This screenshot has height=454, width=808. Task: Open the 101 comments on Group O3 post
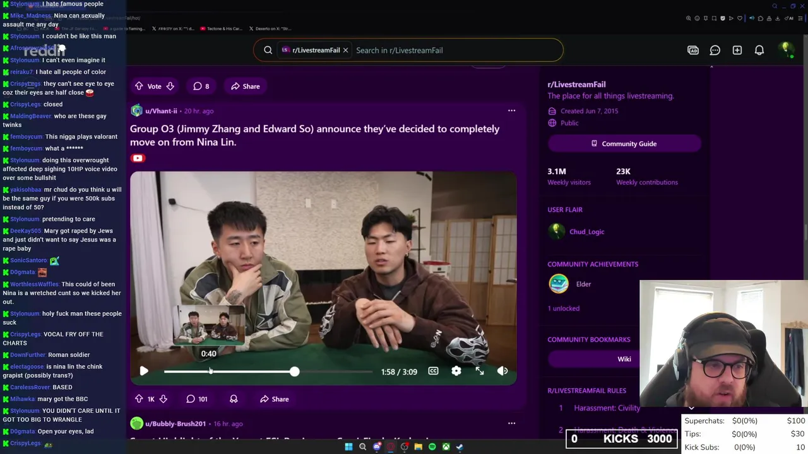tap(196, 399)
